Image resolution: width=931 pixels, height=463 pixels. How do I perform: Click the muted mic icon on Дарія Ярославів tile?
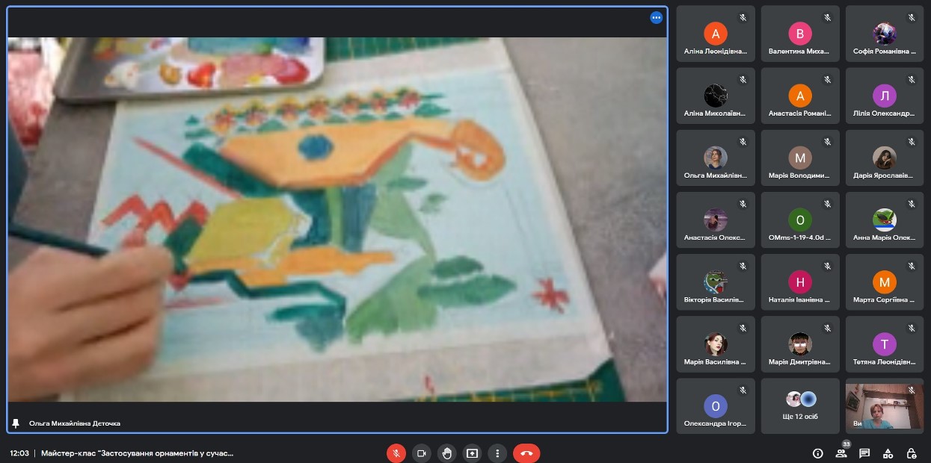coord(912,140)
